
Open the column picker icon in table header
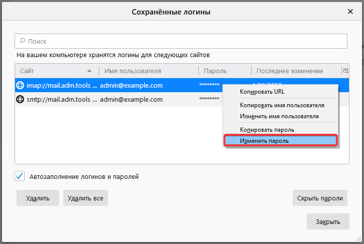[x=345, y=71]
